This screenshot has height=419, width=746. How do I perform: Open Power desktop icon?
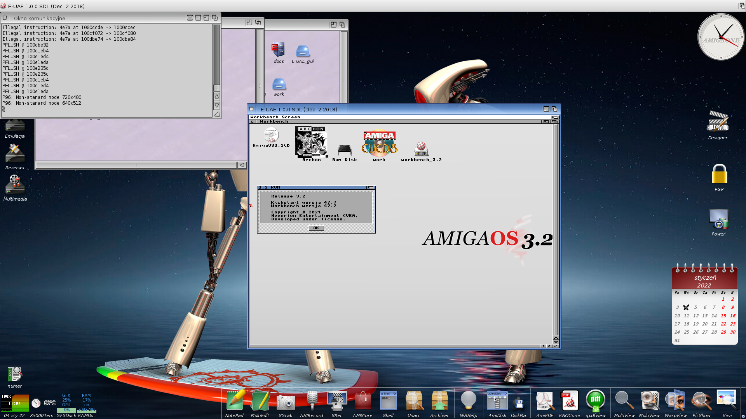718,220
